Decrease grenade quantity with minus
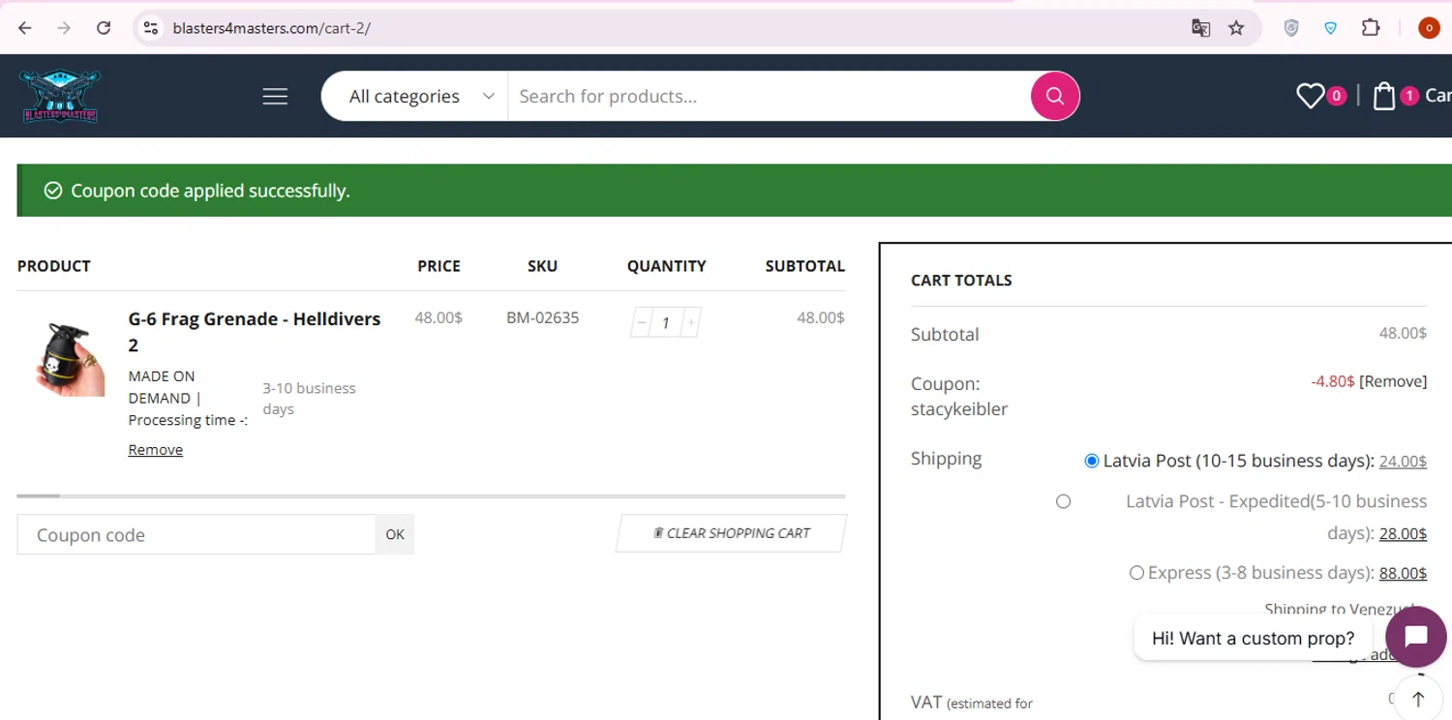 (x=642, y=322)
